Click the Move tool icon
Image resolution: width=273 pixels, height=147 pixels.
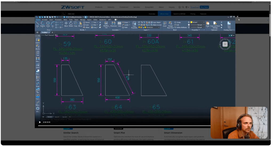point(66,24)
